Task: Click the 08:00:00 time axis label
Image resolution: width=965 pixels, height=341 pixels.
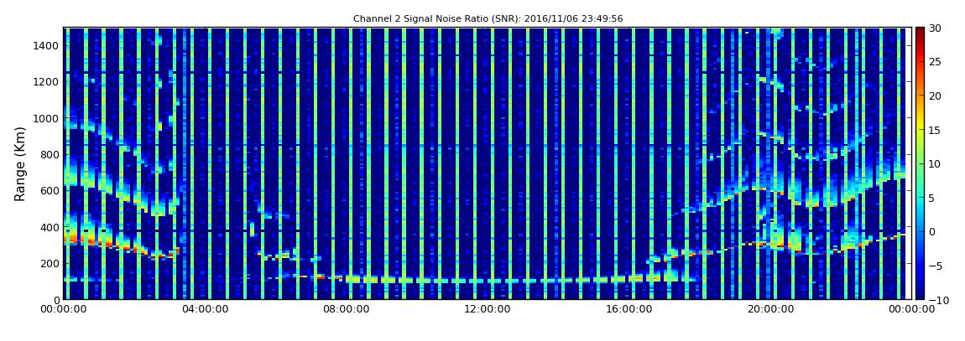Action: tap(346, 310)
